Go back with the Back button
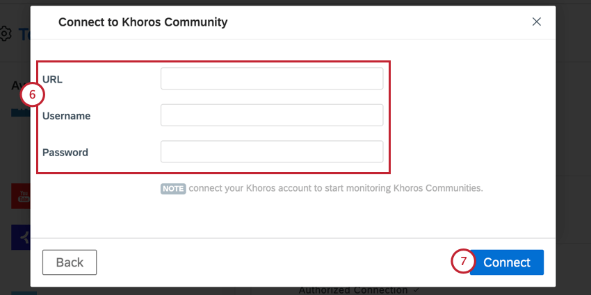Image resolution: width=591 pixels, height=295 pixels. [x=70, y=262]
